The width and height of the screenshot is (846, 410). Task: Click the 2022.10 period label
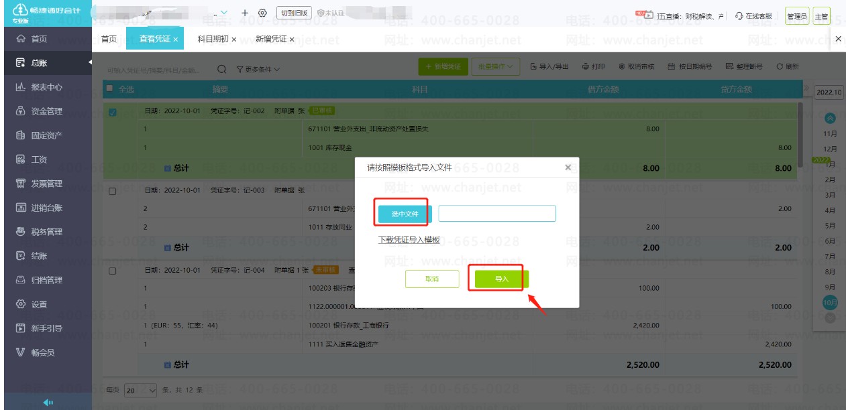point(829,92)
